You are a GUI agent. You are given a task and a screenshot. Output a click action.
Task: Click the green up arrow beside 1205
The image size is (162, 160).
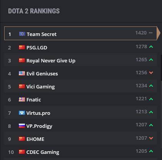point(151,151)
